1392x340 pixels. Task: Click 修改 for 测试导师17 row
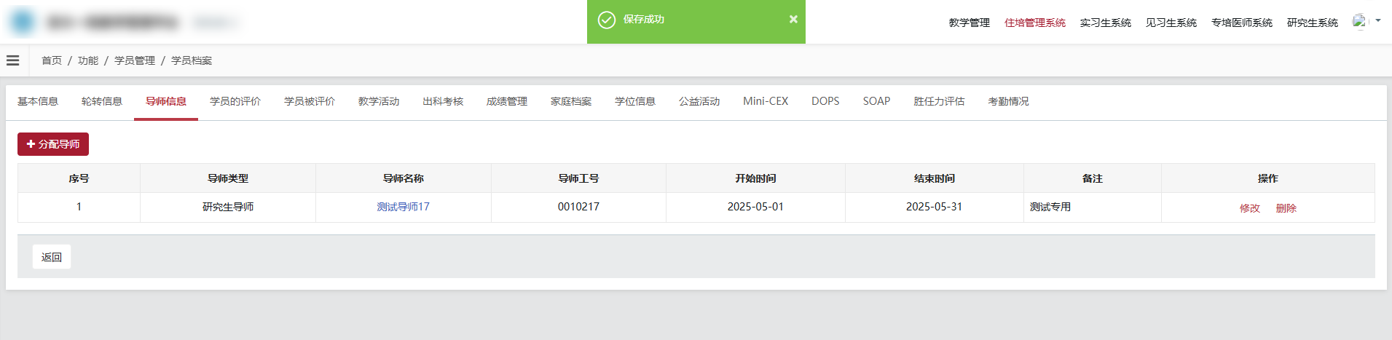(1250, 208)
